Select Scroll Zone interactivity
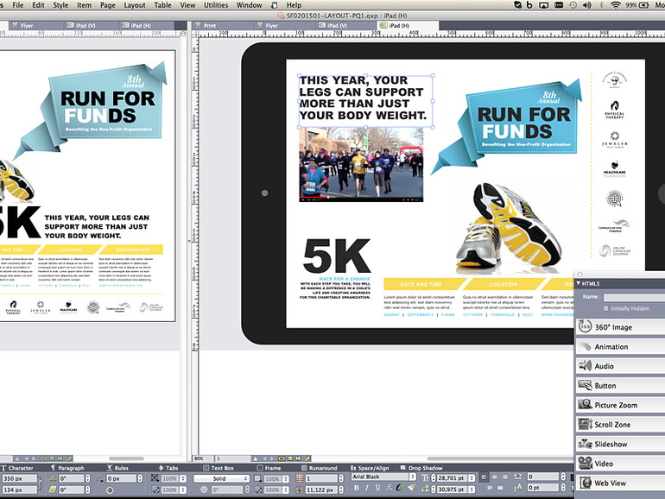 tap(620, 425)
